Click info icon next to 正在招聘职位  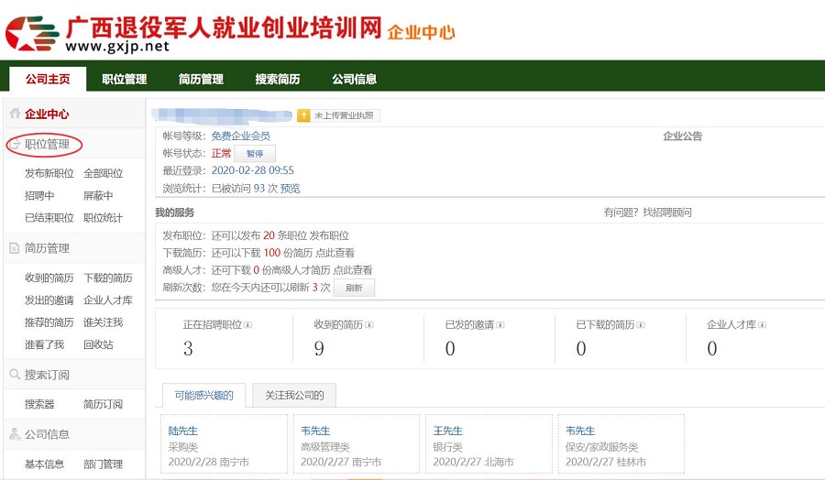tap(247, 325)
